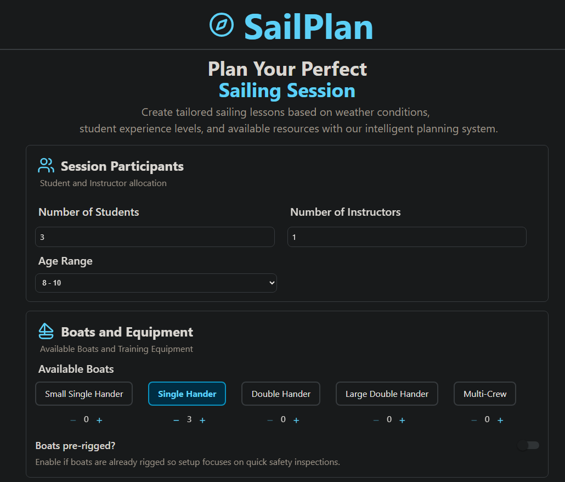Click the Session Participants people icon
The width and height of the screenshot is (565, 482).
coord(46,165)
